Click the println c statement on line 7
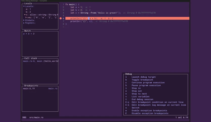The height and width of the screenshot is (122, 211). tap(82, 21)
